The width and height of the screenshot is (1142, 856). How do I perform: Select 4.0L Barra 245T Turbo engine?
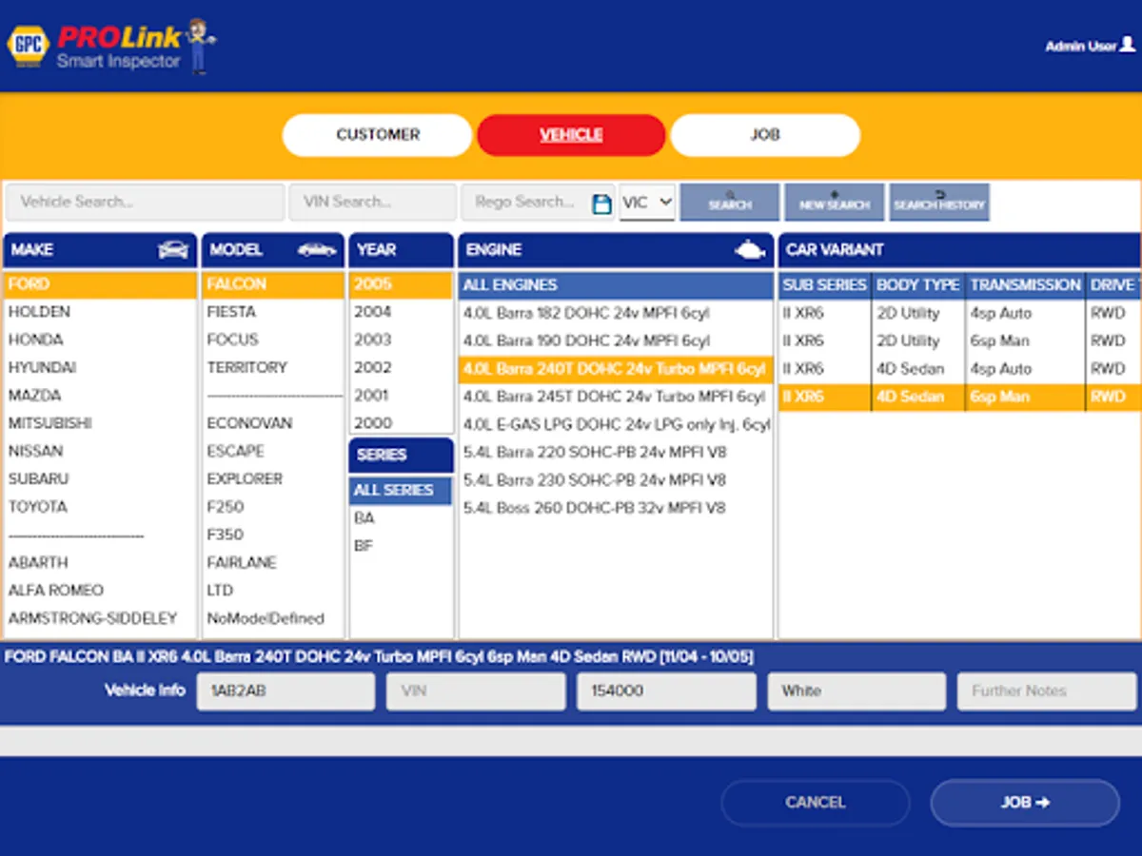coord(616,397)
